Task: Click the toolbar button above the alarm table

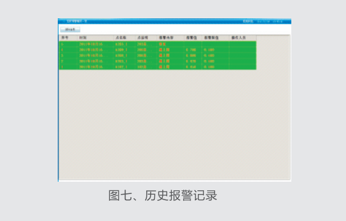Action: click(x=70, y=29)
